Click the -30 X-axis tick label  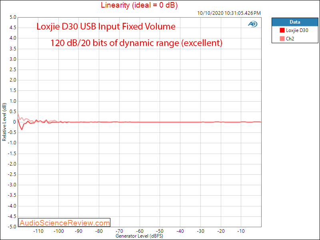(200, 231)
